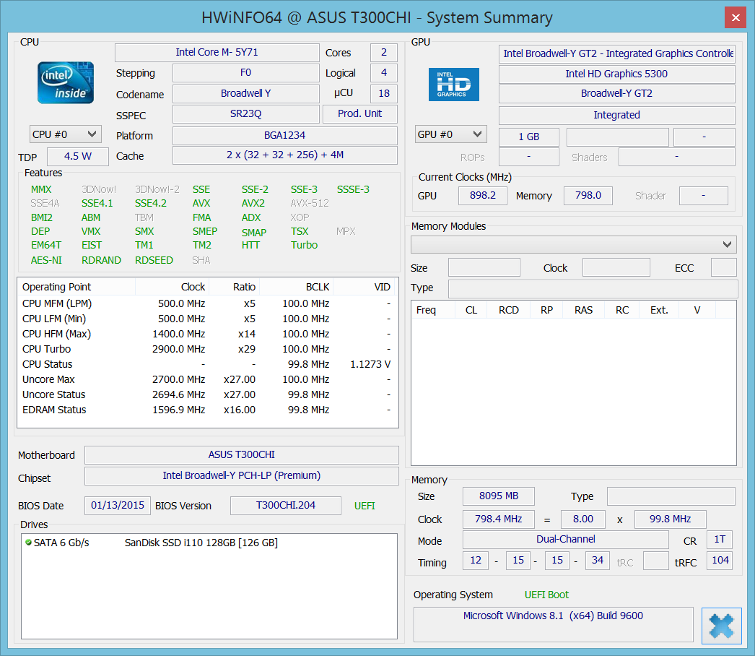Viewport: 755px width, 656px height.
Task: Click the empty memory module Size field
Action: [484, 267]
